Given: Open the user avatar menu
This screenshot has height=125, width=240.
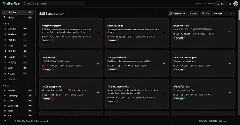Looking at the screenshot, I should click(x=235, y=3).
